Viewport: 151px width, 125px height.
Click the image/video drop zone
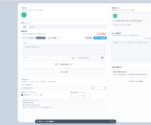click(64, 64)
